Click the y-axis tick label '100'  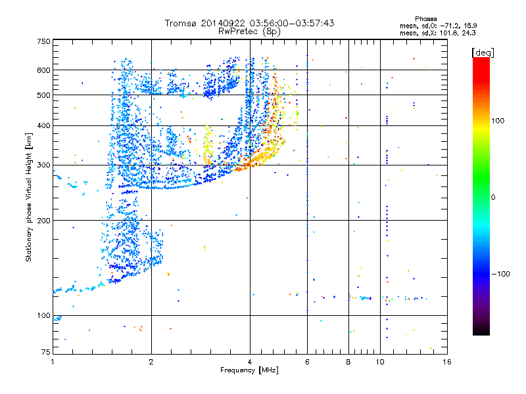(x=43, y=315)
